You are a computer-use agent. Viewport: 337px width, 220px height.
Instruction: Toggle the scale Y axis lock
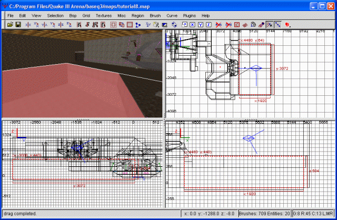200,25
